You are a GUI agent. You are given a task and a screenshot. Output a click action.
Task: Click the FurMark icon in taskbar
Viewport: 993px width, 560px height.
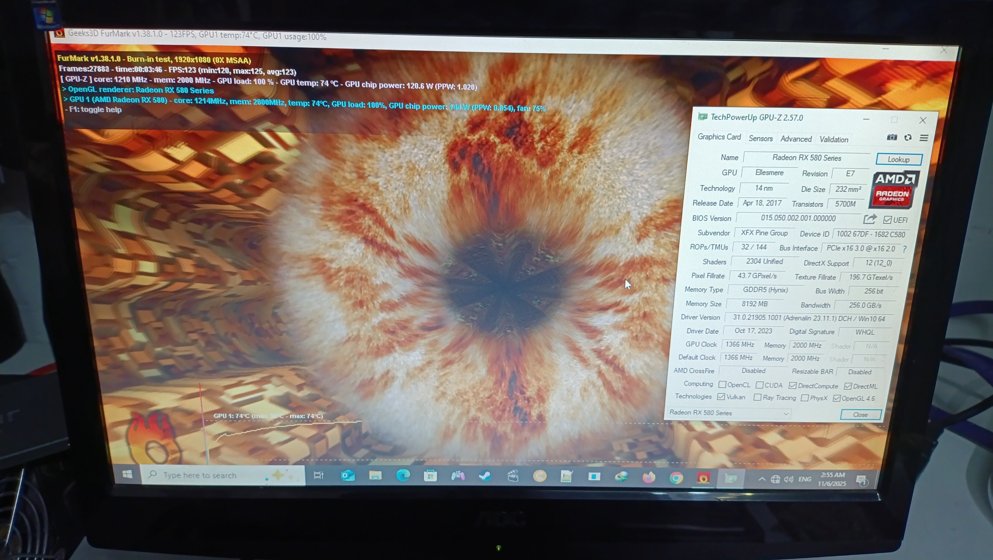[703, 478]
